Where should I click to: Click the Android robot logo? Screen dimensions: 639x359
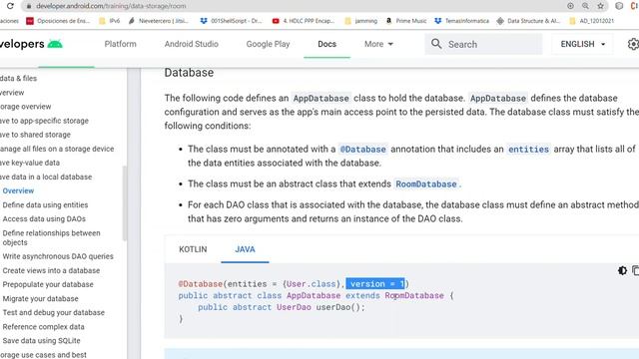pos(55,44)
